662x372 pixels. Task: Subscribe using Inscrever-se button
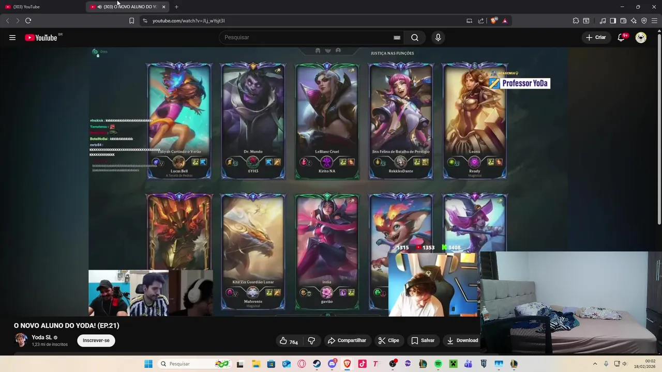[x=96, y=340]
